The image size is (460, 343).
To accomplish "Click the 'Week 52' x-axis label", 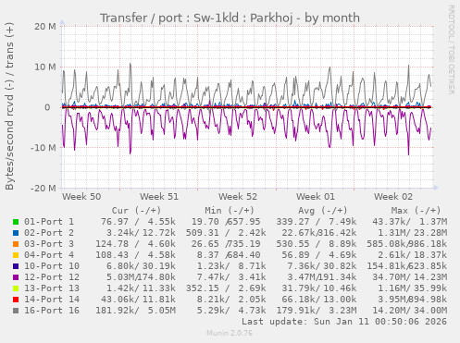I will coord(238,197).
